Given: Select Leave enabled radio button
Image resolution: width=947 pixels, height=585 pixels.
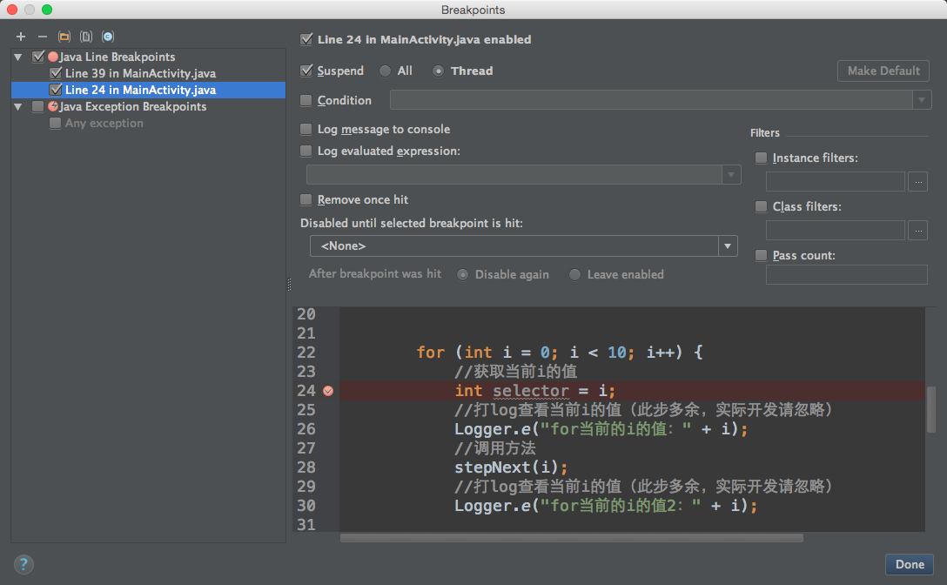Looking at the screenshot, I should click(x=575, y=275).
